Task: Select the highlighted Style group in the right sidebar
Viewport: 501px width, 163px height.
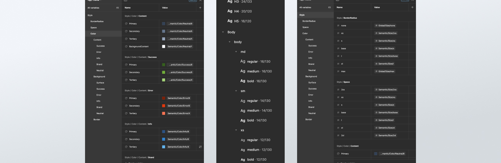Action: point(302,15)
